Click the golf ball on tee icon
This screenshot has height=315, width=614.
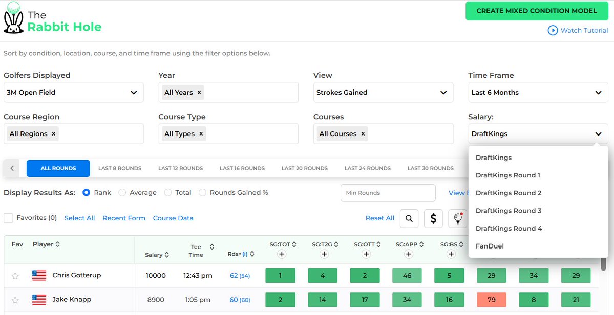point(458,218)
